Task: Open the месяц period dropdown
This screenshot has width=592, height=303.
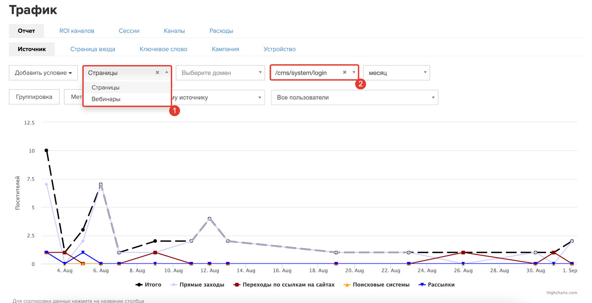Action: [397, 73]
